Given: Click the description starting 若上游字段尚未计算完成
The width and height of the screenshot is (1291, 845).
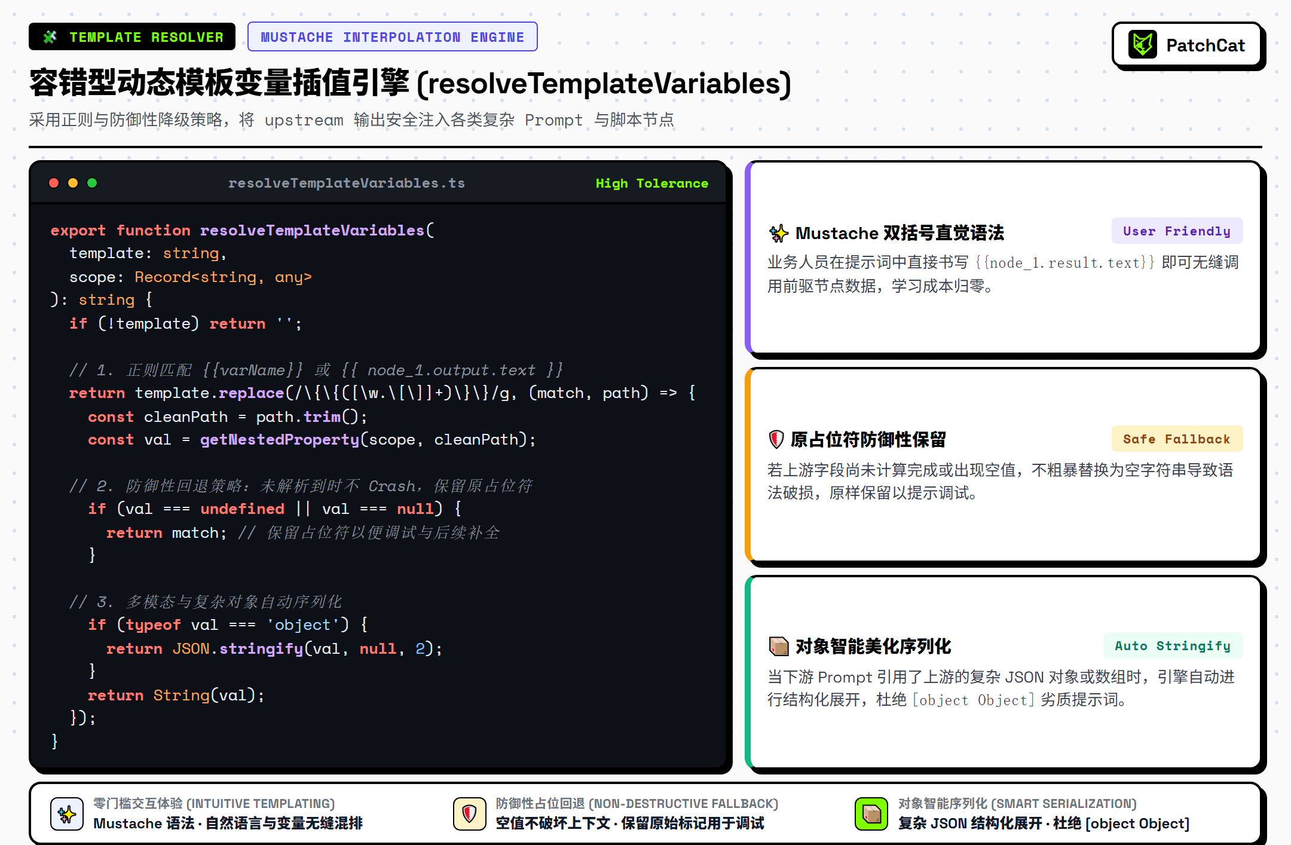Looking at the screenshot, I should click(x=1001, y=482).
